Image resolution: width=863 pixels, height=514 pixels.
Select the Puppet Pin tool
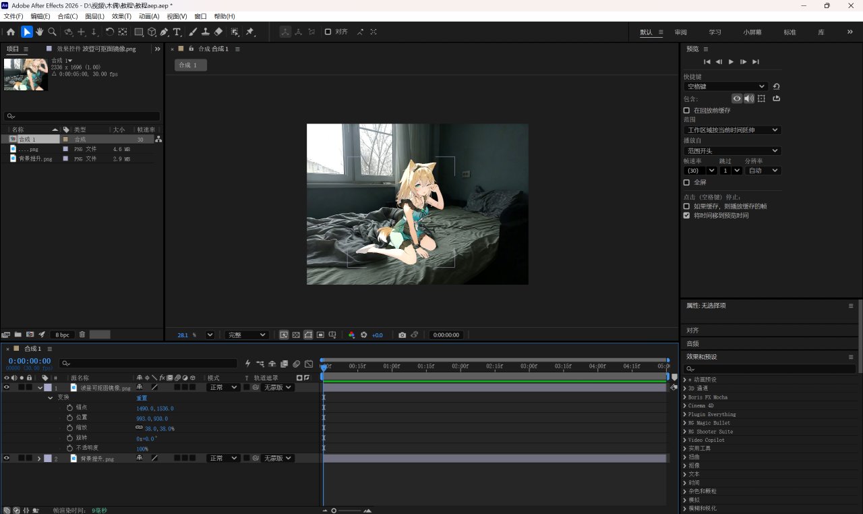pos(250,32)
